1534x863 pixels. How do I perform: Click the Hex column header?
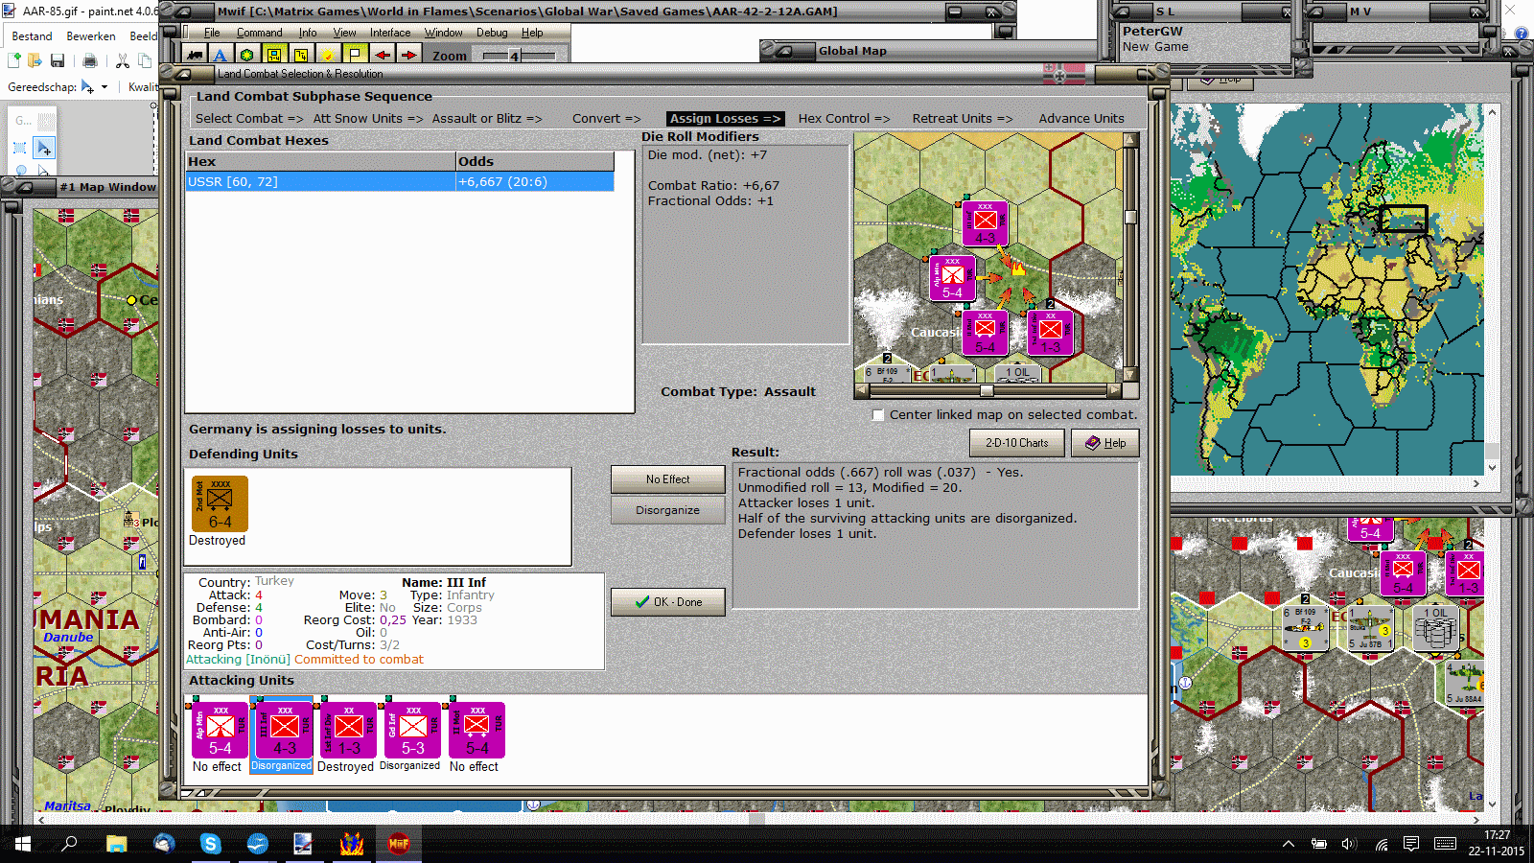(x=320, y=161)
